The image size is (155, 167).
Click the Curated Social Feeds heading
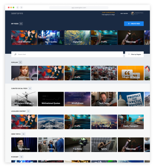point(19,89)
